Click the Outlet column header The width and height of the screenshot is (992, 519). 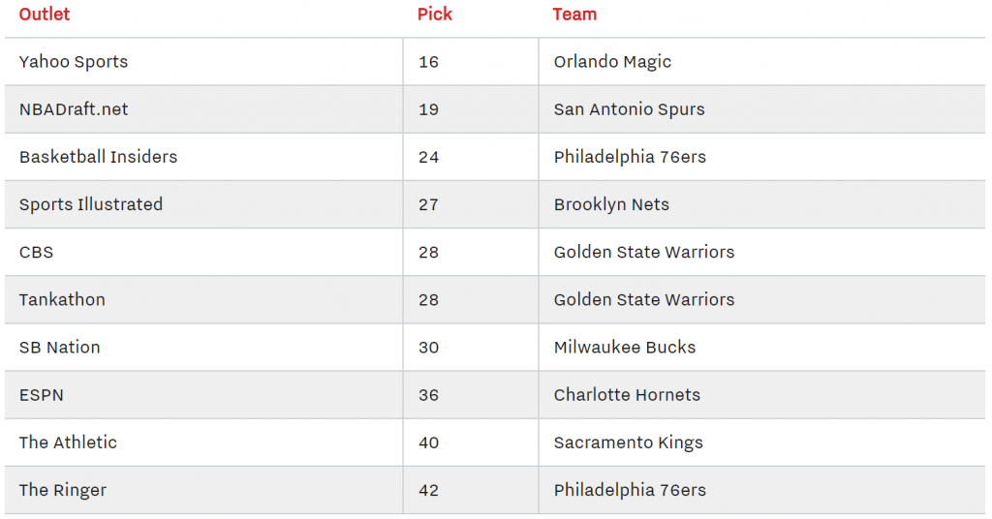pyautogui.click(x=45, y=15)
